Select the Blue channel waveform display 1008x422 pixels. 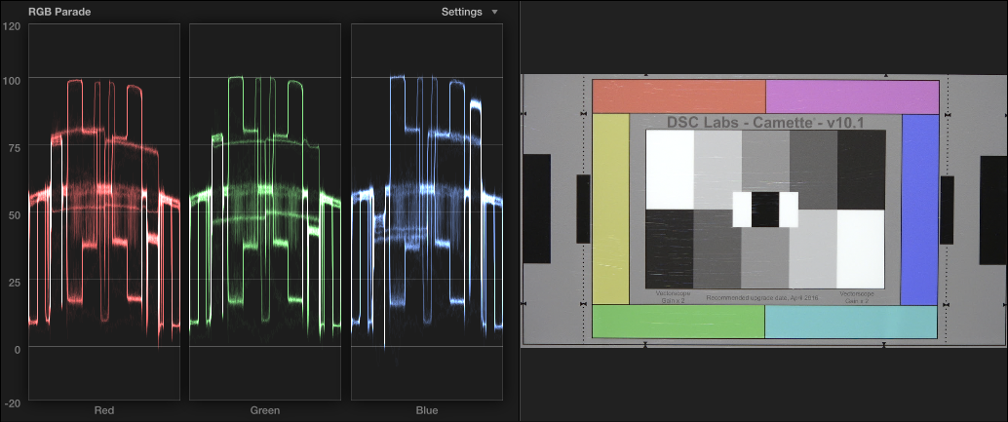pyautogui.click(x=426, y=211)
